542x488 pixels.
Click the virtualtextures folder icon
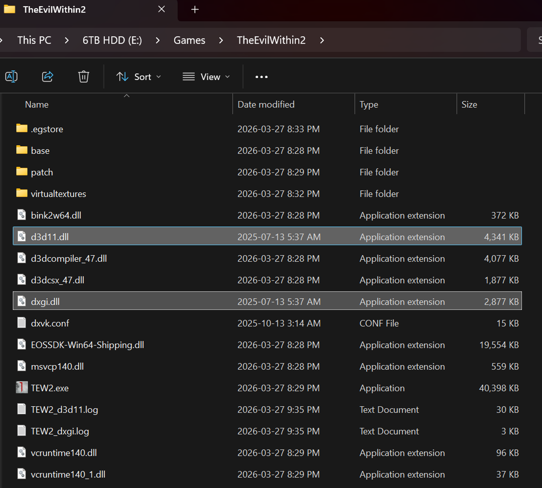(22, 193)
